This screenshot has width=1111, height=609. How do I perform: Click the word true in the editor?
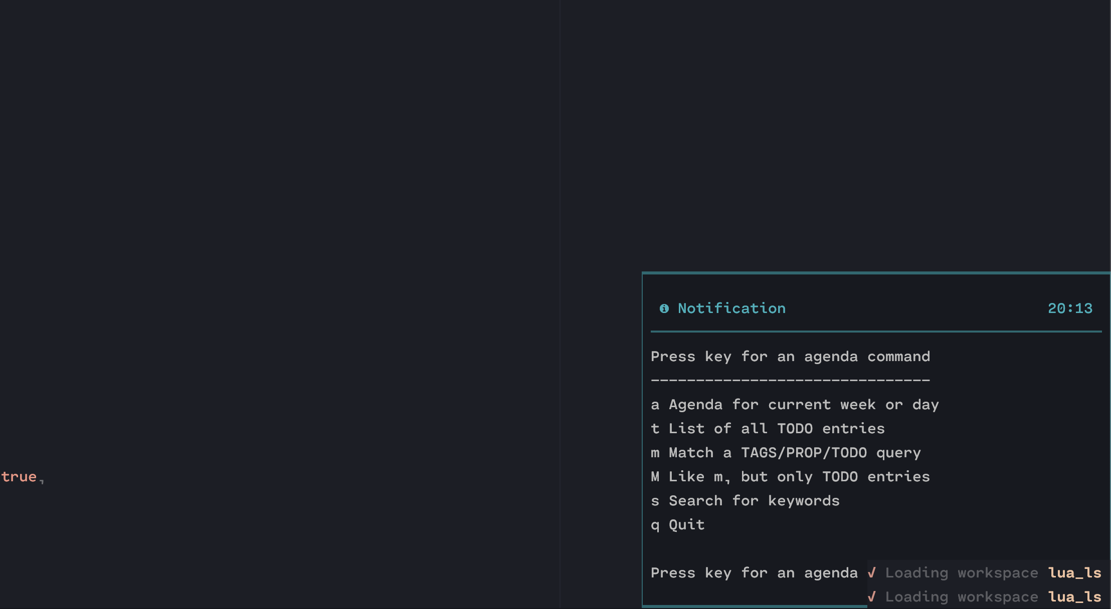point(20,476)
